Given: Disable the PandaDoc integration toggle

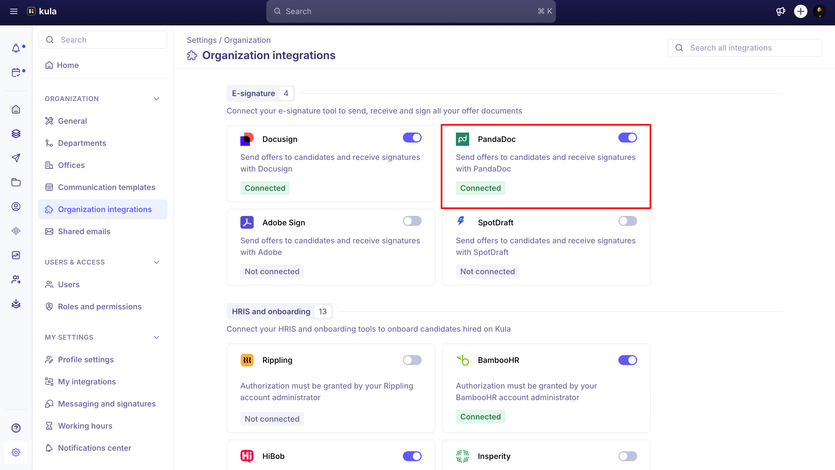Looking at the screenshot, I should (627, 138).
